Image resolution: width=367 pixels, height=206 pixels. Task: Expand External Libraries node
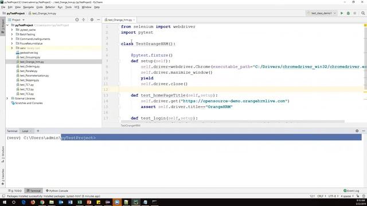[7, 98]
